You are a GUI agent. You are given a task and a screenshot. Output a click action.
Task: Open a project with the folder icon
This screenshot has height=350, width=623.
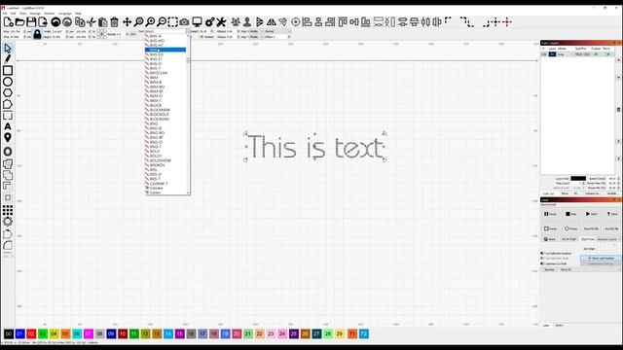tap(19, 22)
